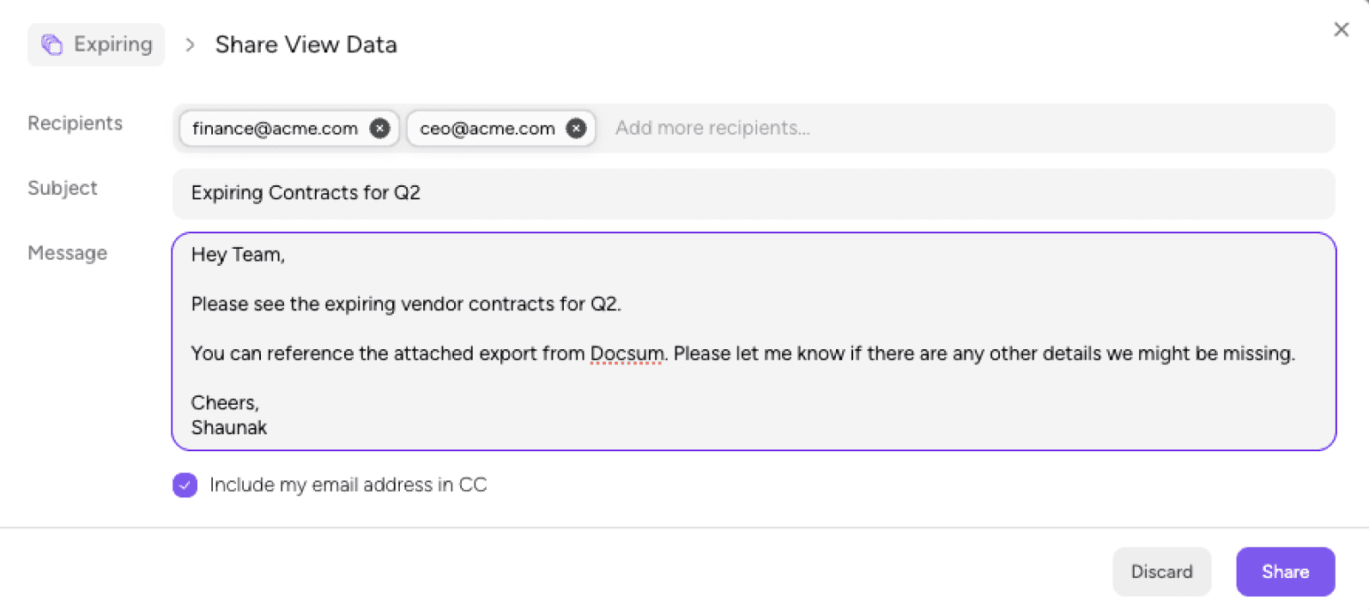Click inside the Message text area

754,341
